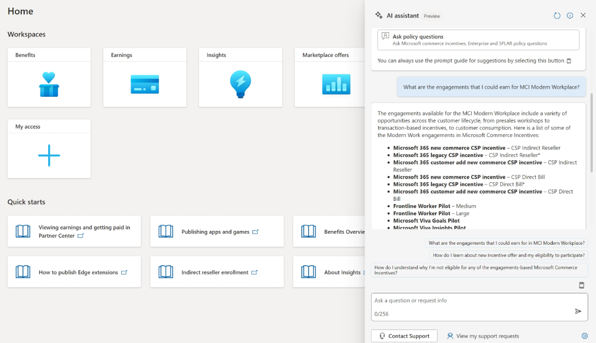
Task: Click 'Frontline Worker Pilot – Medium' list item
Action: (435, 206)
